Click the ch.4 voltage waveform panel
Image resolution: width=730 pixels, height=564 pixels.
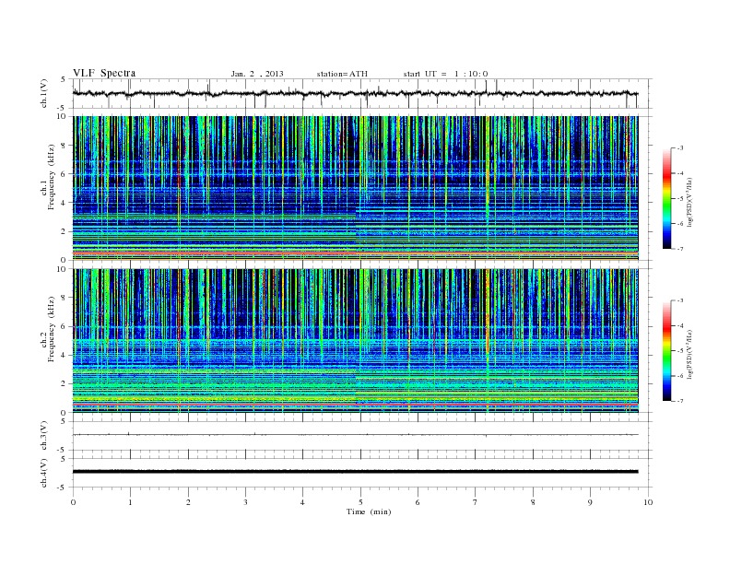[x=361, y=473]
